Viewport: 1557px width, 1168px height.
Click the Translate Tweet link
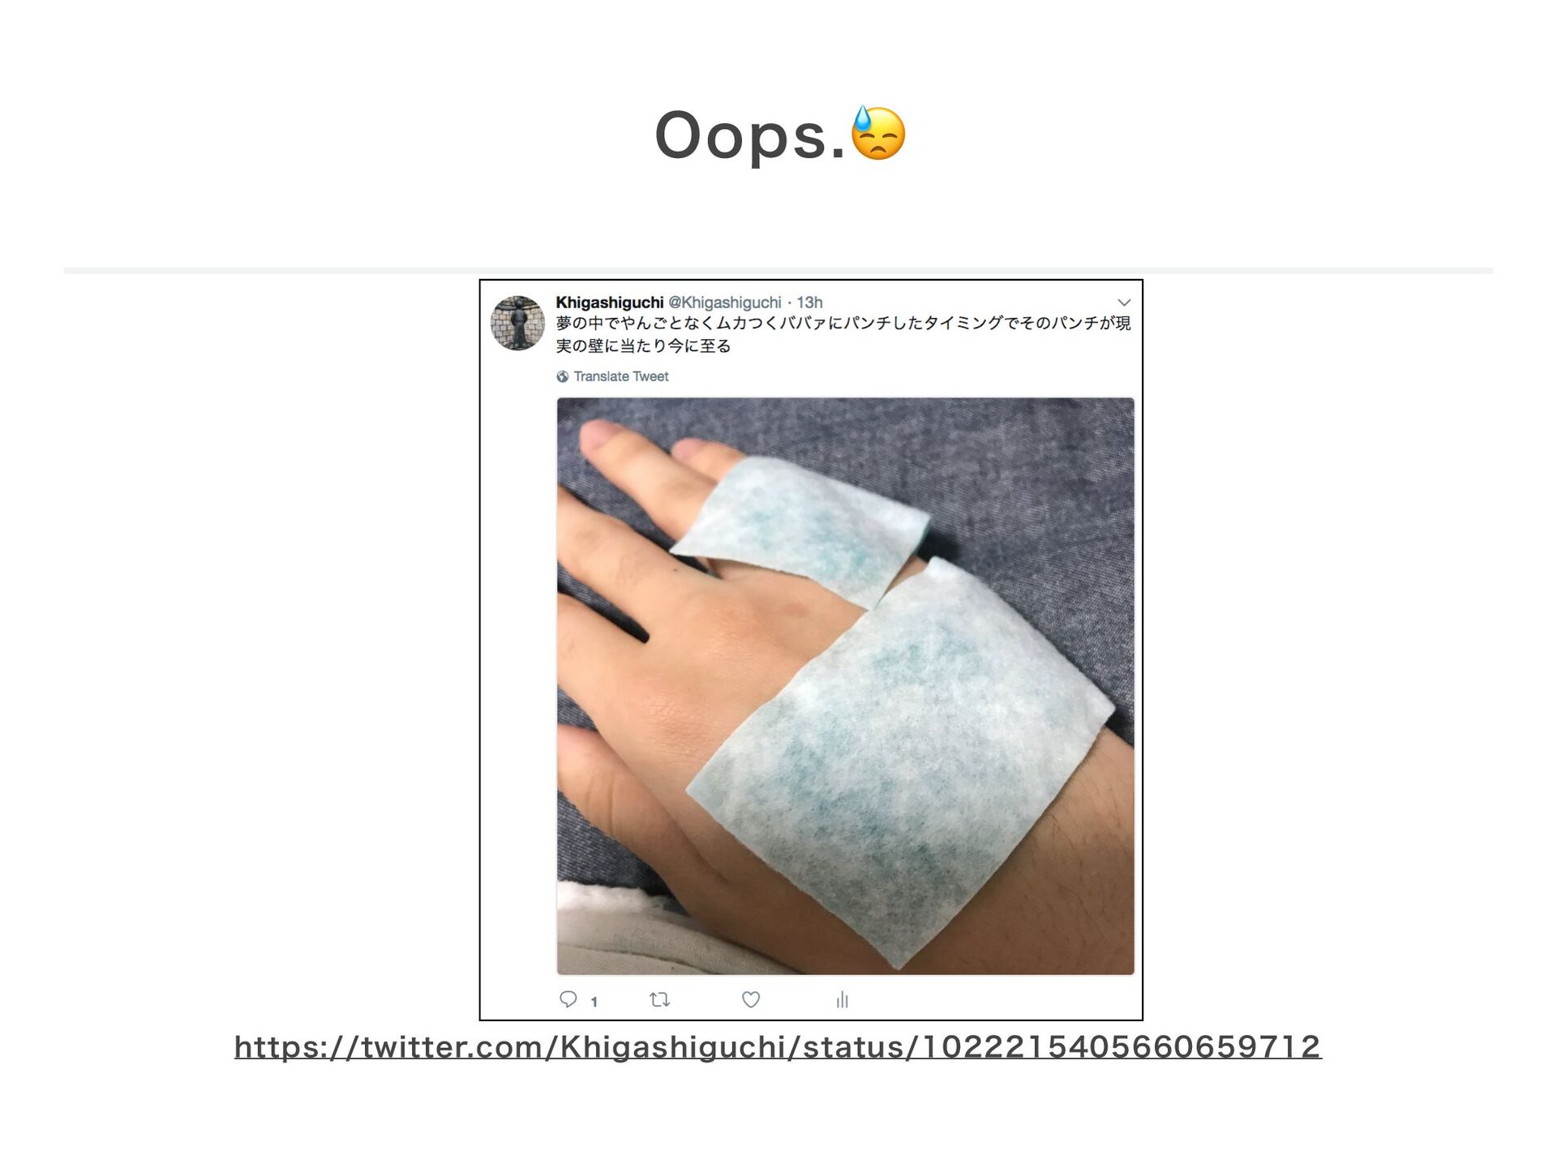pos(621,376)
